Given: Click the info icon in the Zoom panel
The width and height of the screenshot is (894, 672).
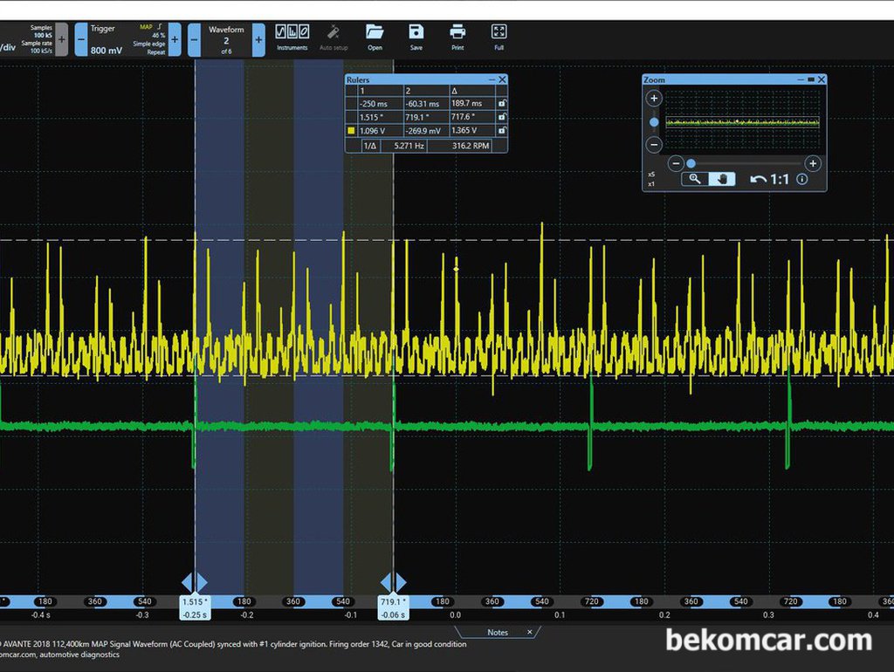Looking at the screenshot, I should click(801, 179).
